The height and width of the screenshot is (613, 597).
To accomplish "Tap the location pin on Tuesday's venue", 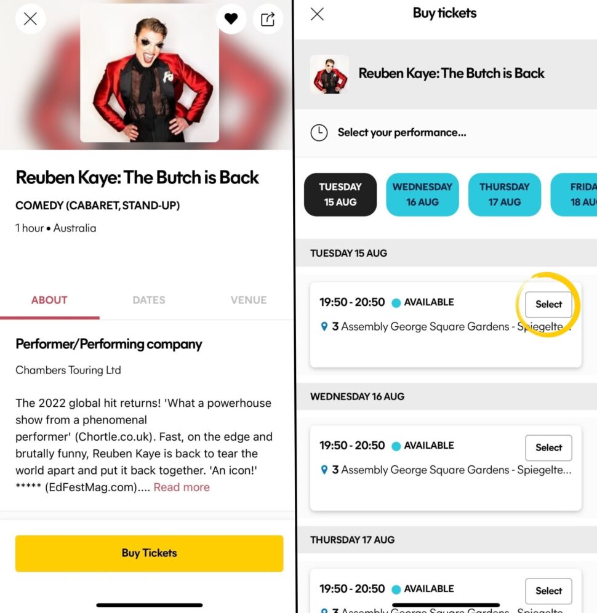I will [324, 326].
